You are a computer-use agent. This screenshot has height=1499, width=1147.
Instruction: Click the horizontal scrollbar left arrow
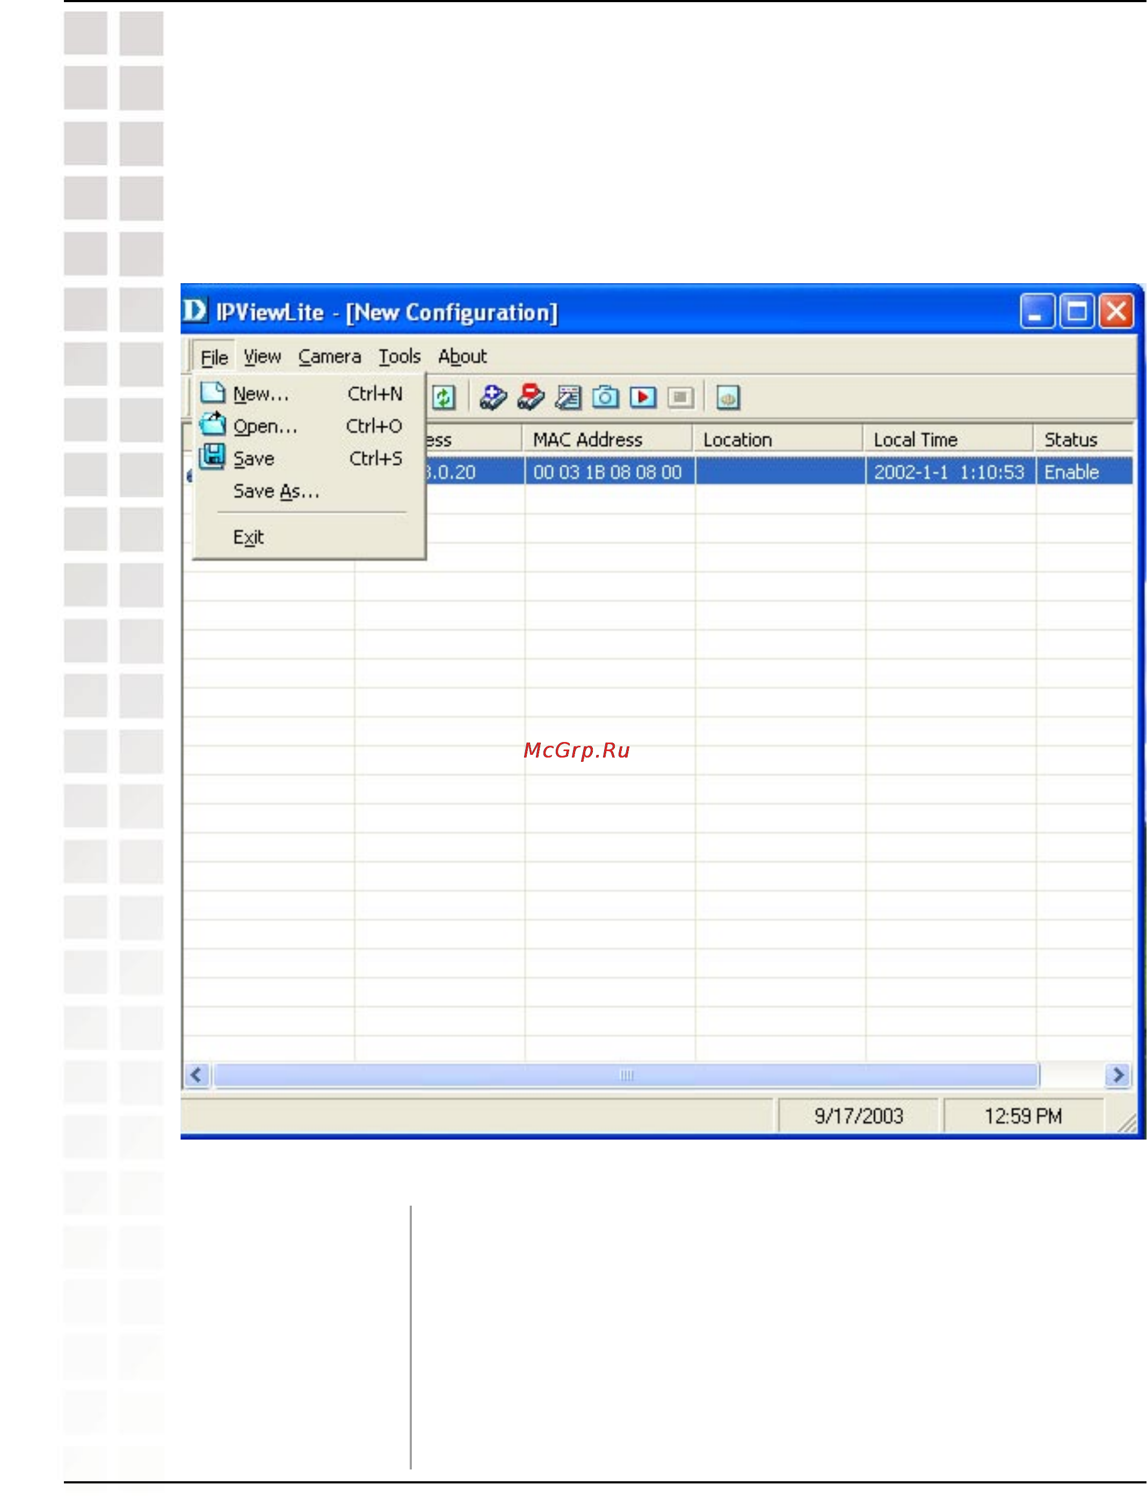coord(197,1075)
